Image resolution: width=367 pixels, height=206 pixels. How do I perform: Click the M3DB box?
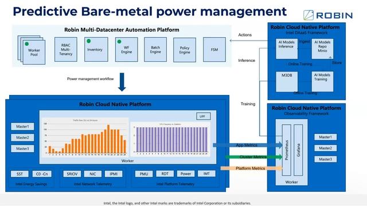pos(287,82)
